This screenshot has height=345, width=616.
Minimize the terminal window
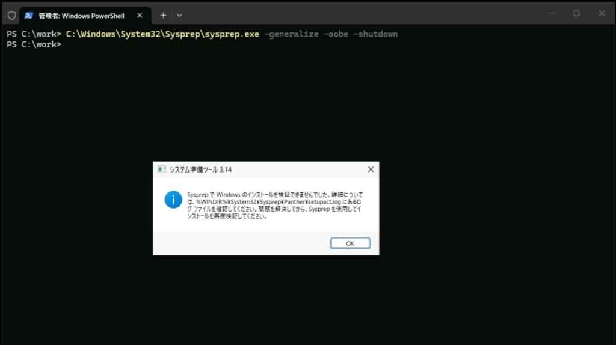tap(550, 13)
